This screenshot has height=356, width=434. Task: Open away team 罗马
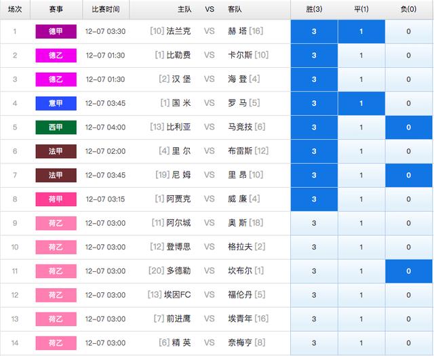coord(237,103)
